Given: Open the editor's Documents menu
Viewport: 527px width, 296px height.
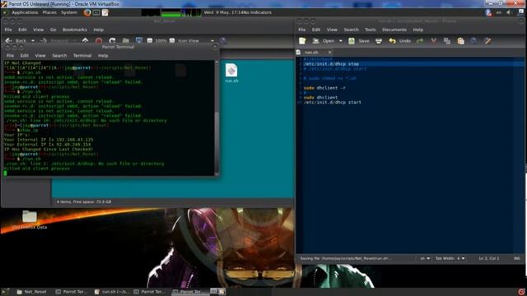Looking at the screenshot, I should click(x=394, y=30).
